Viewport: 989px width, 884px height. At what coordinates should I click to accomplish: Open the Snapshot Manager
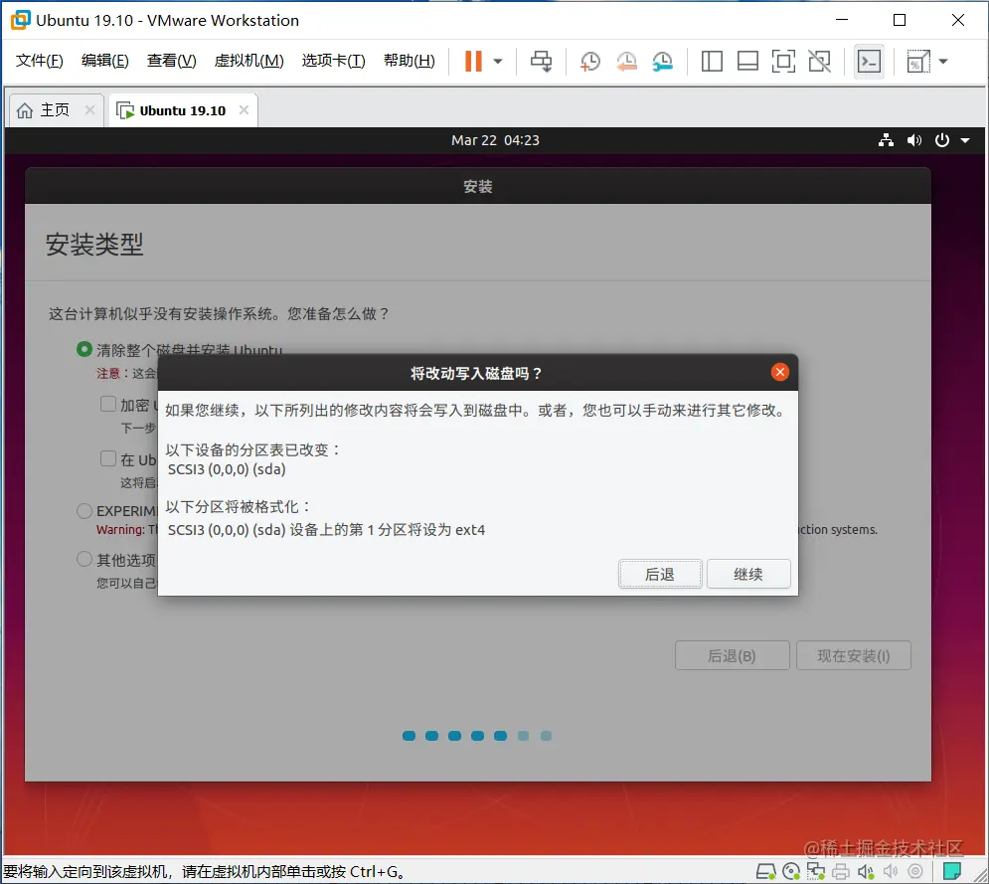click(662, 61)
